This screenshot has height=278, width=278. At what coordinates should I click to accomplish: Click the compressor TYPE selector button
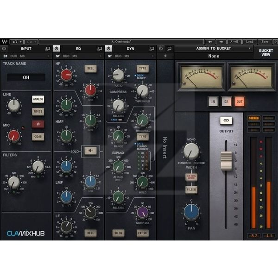click(143, 69)
